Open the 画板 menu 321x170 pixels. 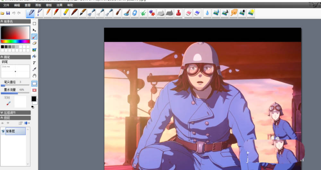[x=38, y=5]
